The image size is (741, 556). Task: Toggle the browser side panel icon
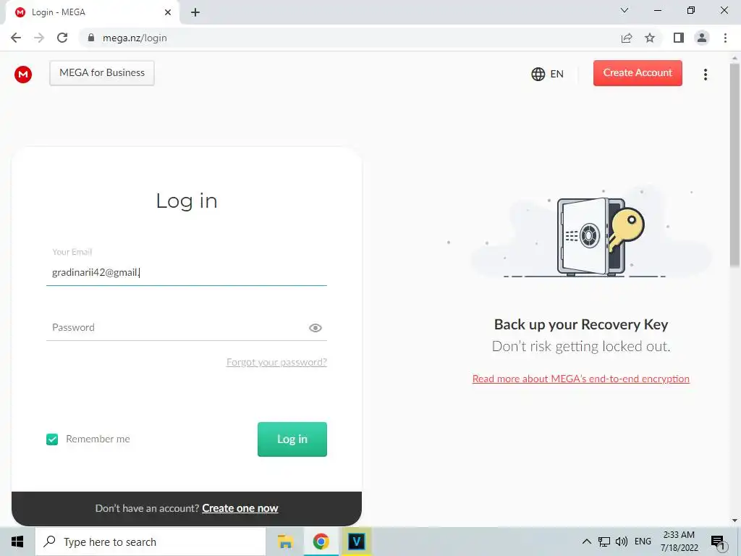(x=679, y=38)
